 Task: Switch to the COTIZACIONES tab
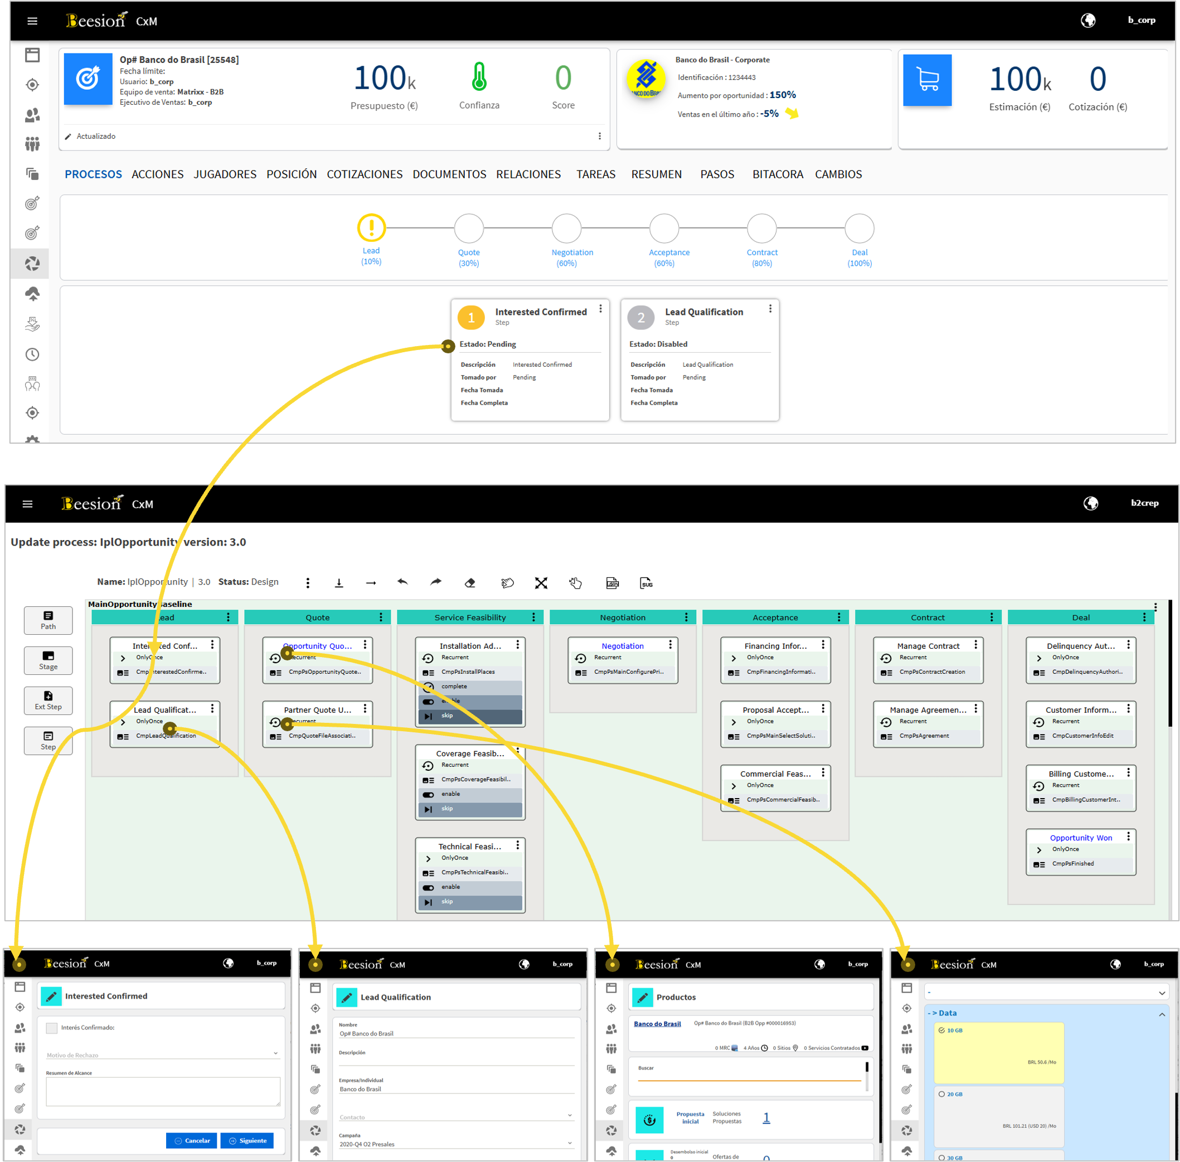365,174
